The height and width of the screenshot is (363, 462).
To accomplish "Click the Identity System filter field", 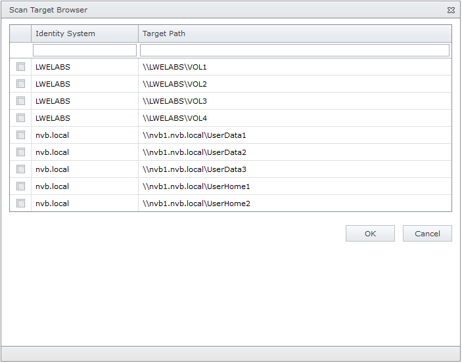I will (85, 51).
